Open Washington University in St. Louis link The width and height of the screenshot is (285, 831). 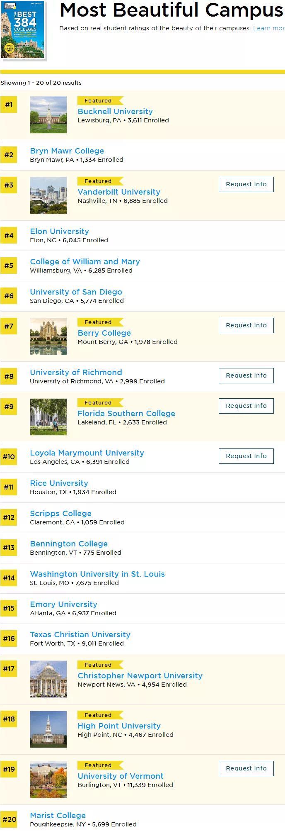point(97,574)
